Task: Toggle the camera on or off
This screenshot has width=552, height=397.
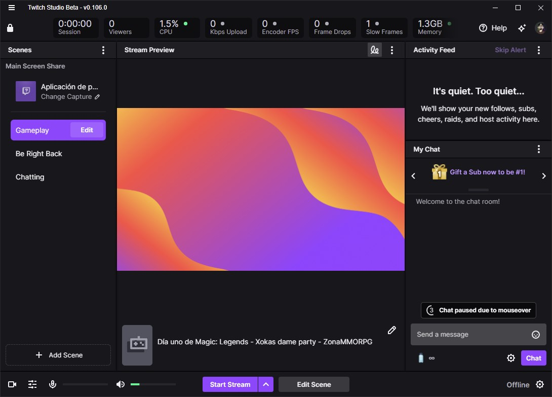Action: pos(12,384)
